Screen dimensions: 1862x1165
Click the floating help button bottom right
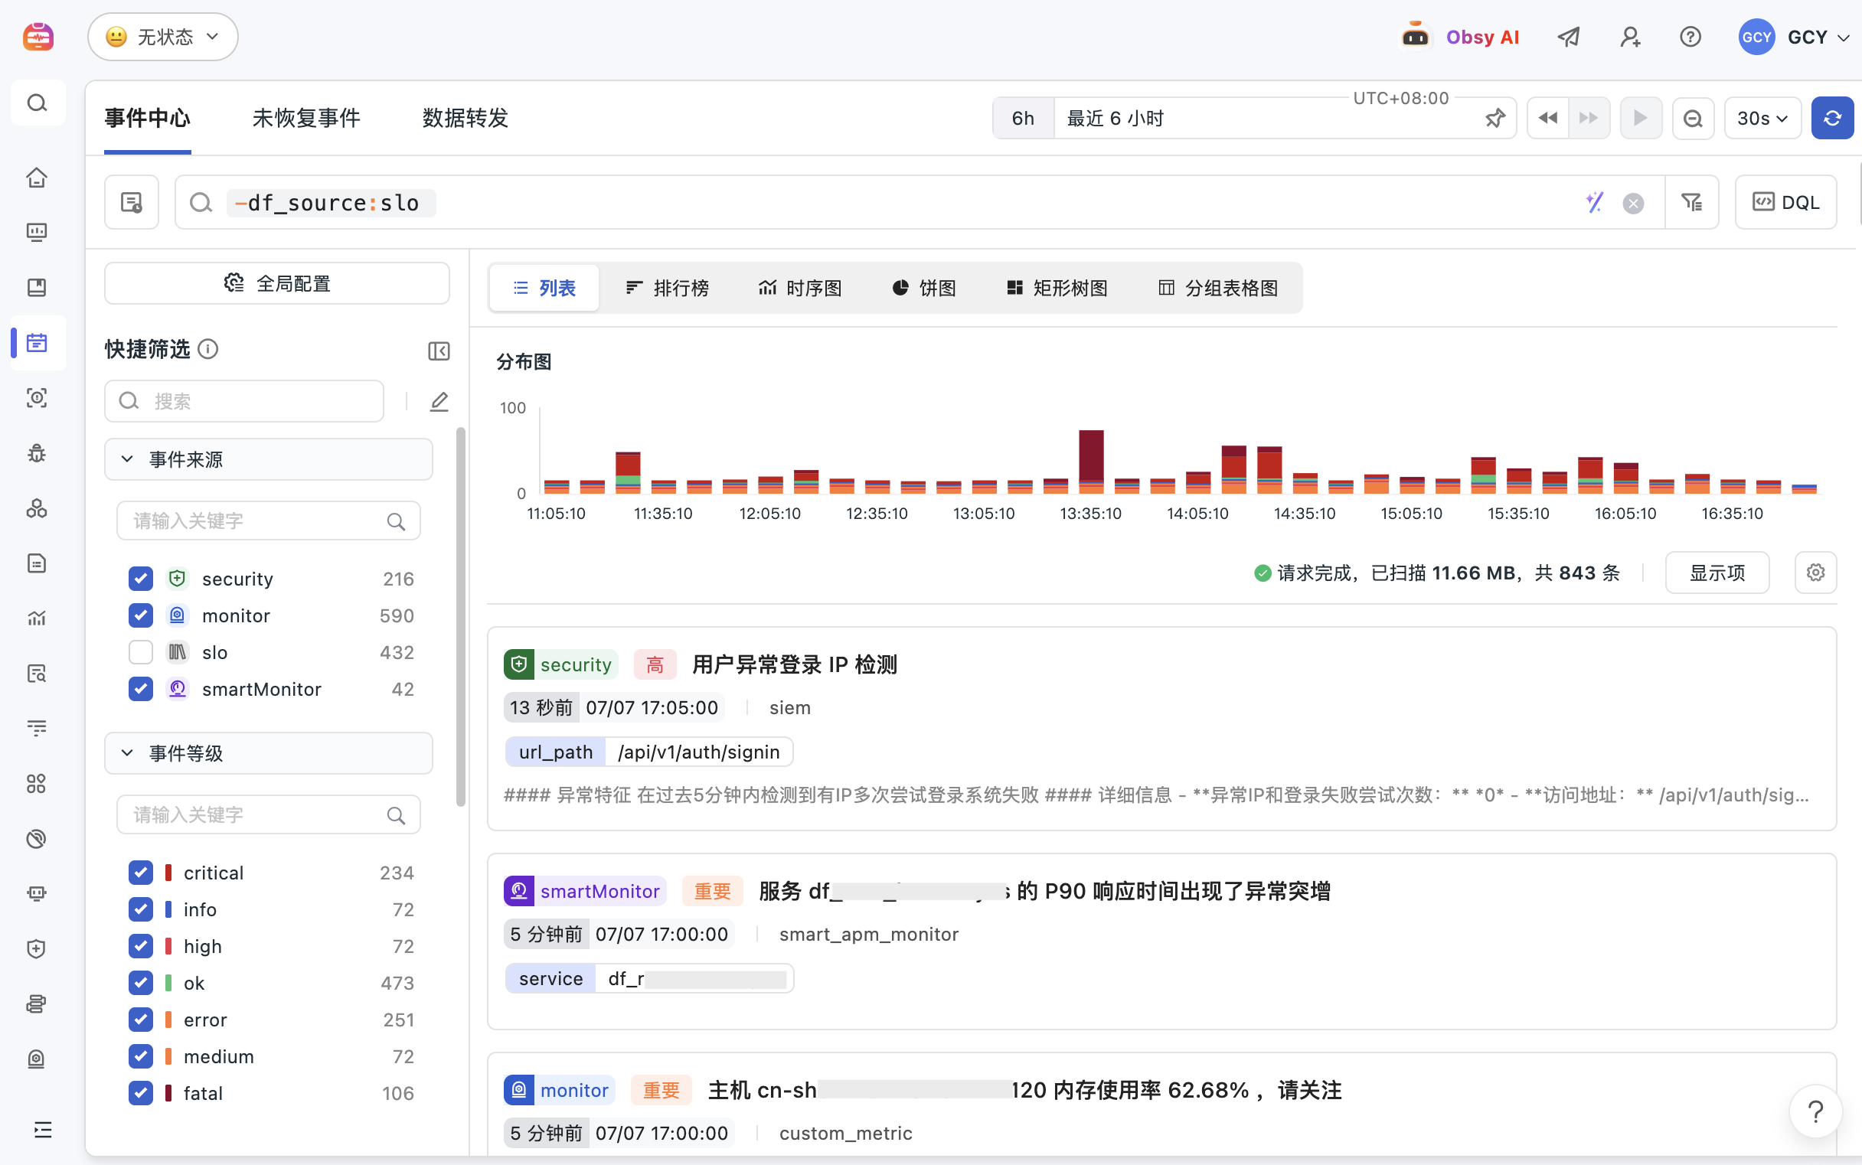(x=1815, y=1111)
